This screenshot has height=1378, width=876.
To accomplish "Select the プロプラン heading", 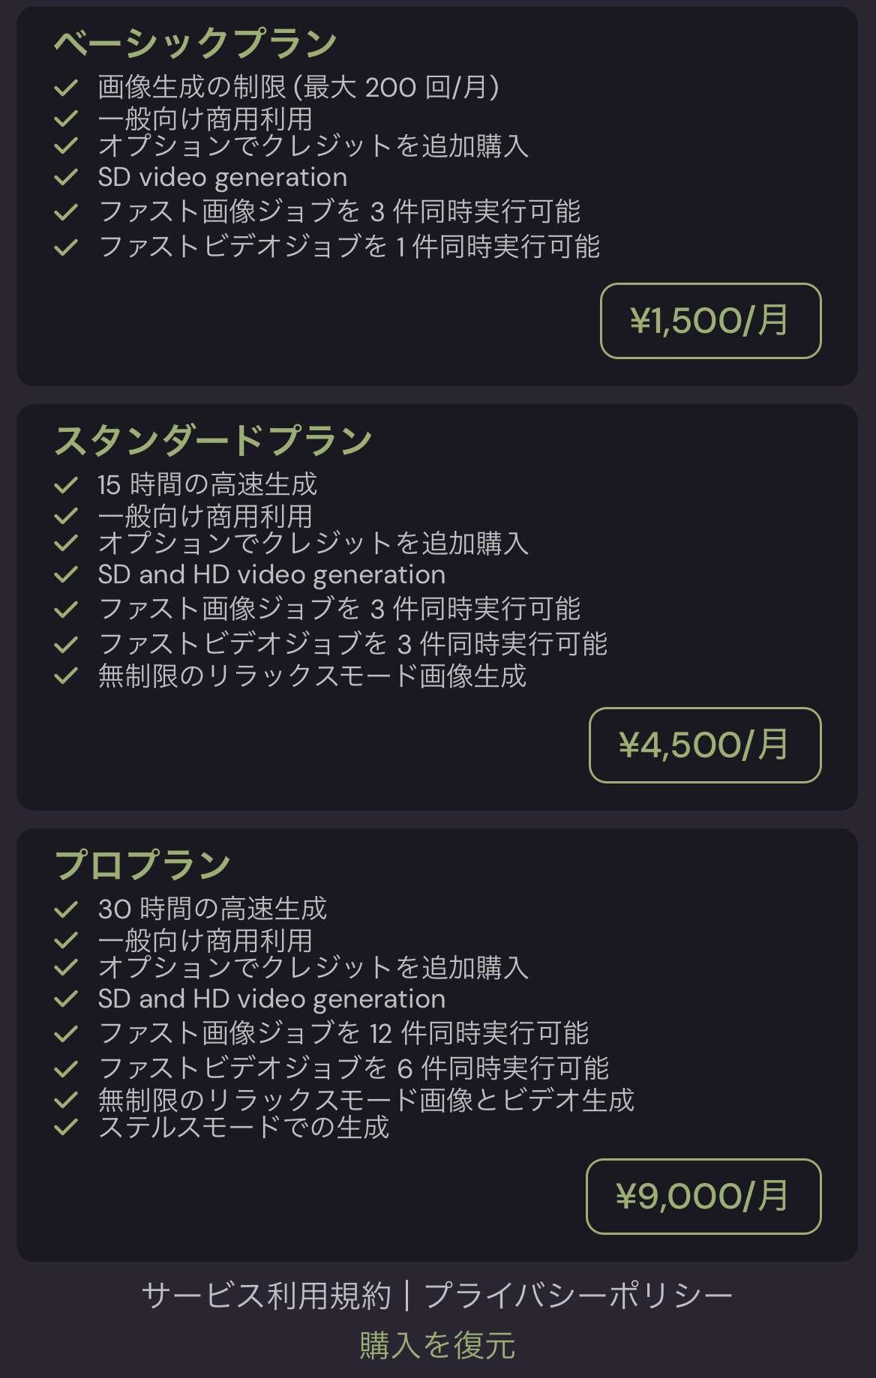I will pyautogui.click(x=142, y=864).
